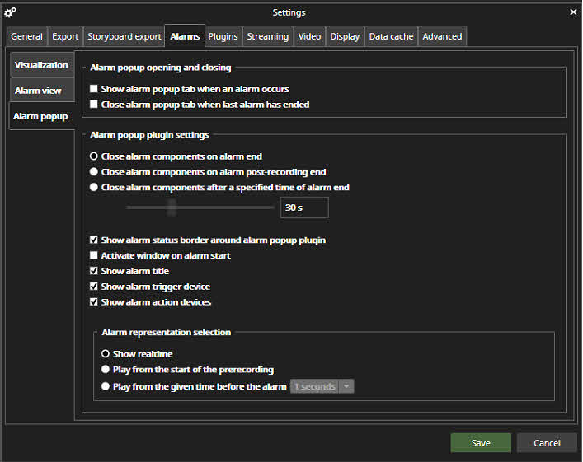This screenshot has width=583, height=462.
Task: Enable Activate window on alarm start
Action: point(94,256)
